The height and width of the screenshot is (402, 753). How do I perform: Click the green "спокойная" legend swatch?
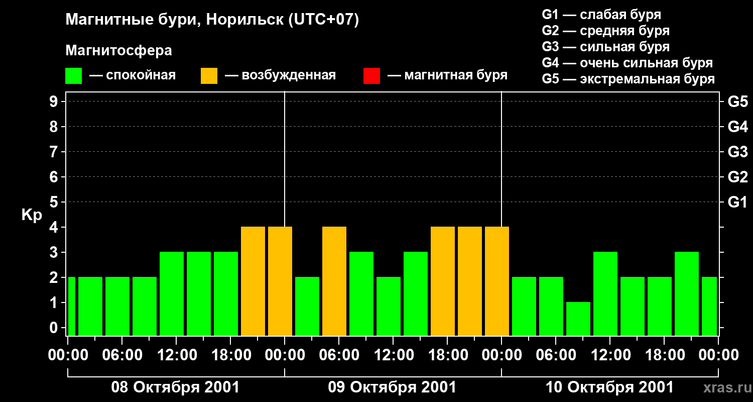click(x=74, y=76)
